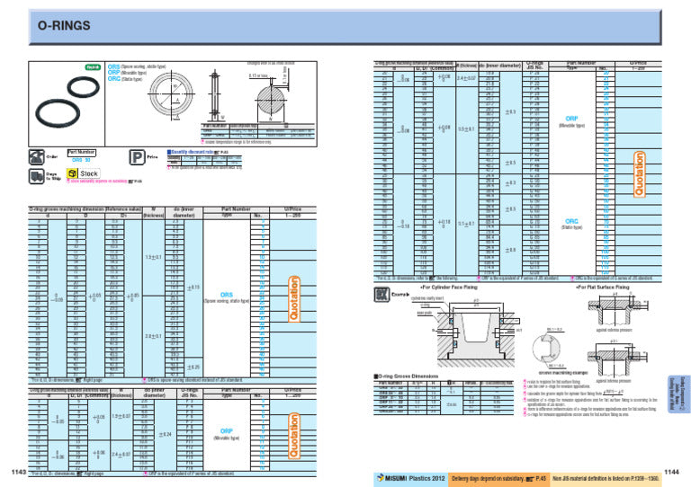
Task: Click the EX Example icon
Action: coord(381,294)
